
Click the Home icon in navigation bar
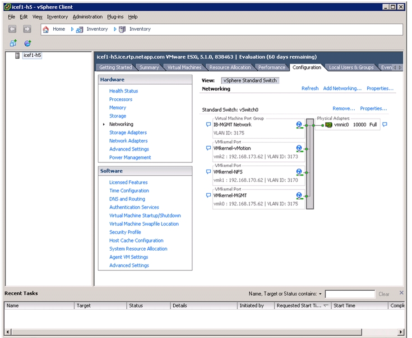[46, 29]
